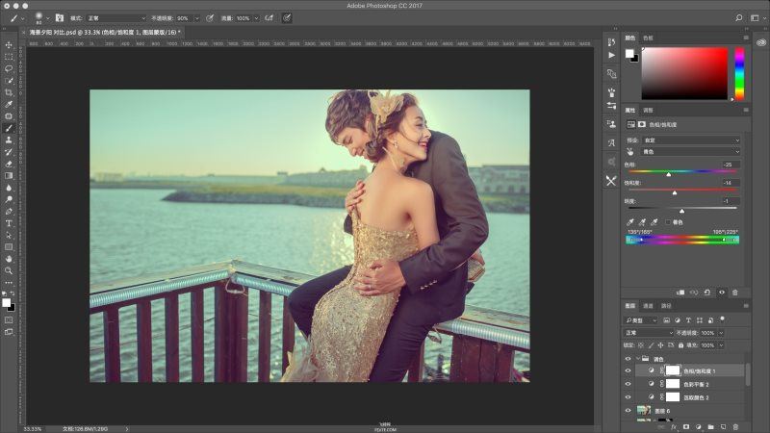Select the Lasso tool
The image size is (770, 433).
(x=9, y=68)
